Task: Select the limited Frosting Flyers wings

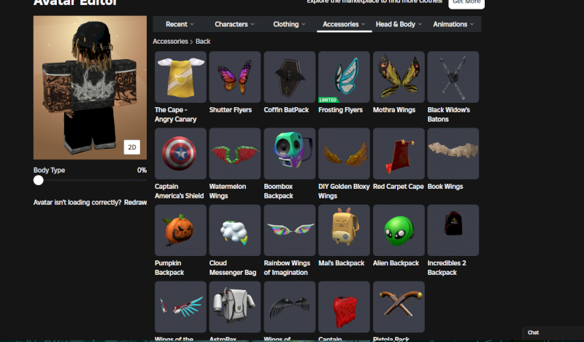Action: coord(344,77)
